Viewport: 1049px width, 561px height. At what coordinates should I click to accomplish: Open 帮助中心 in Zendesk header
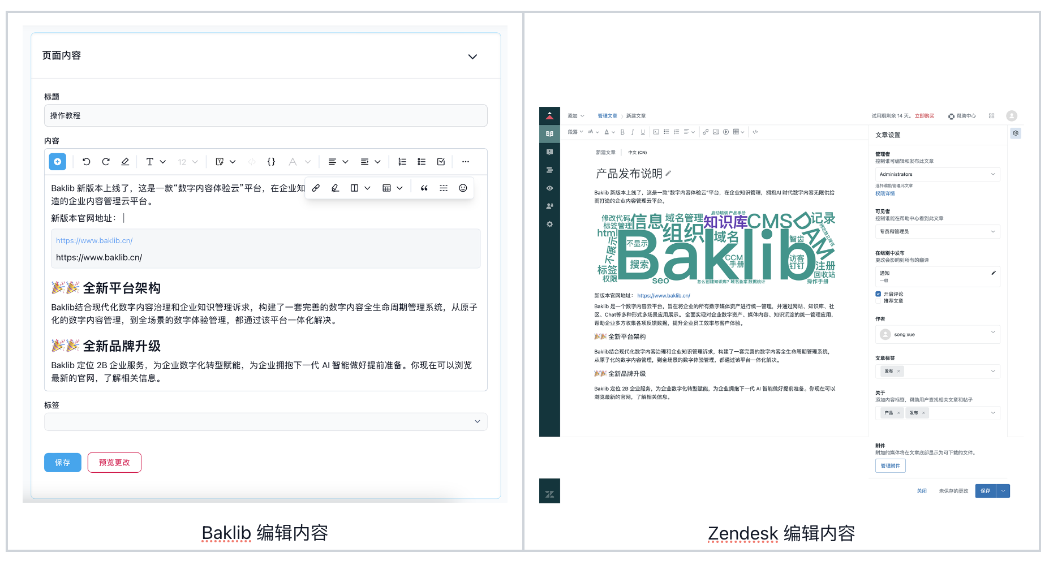[x=962, y=116]
